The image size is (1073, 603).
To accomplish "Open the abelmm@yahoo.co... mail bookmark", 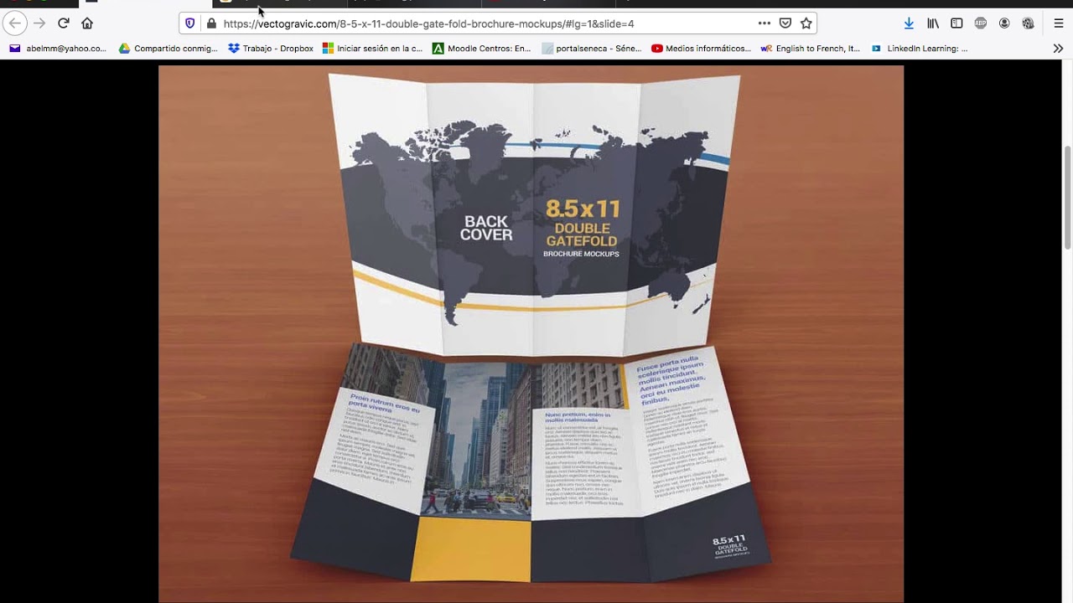I will 58,49.
